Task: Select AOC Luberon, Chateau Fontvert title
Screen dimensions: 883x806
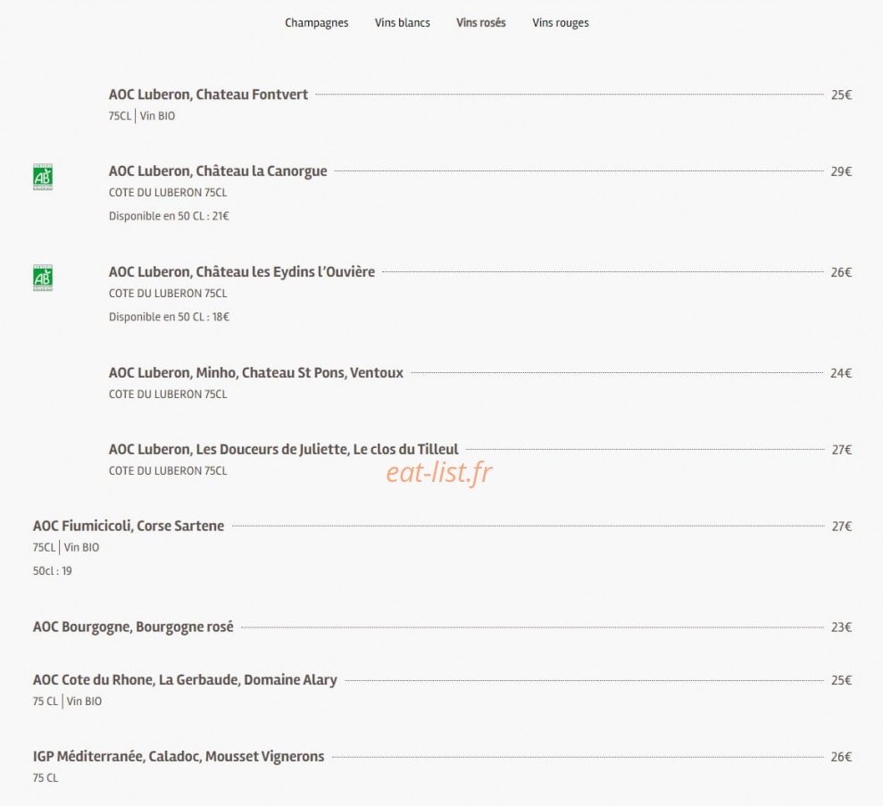Action: [208, 95]
